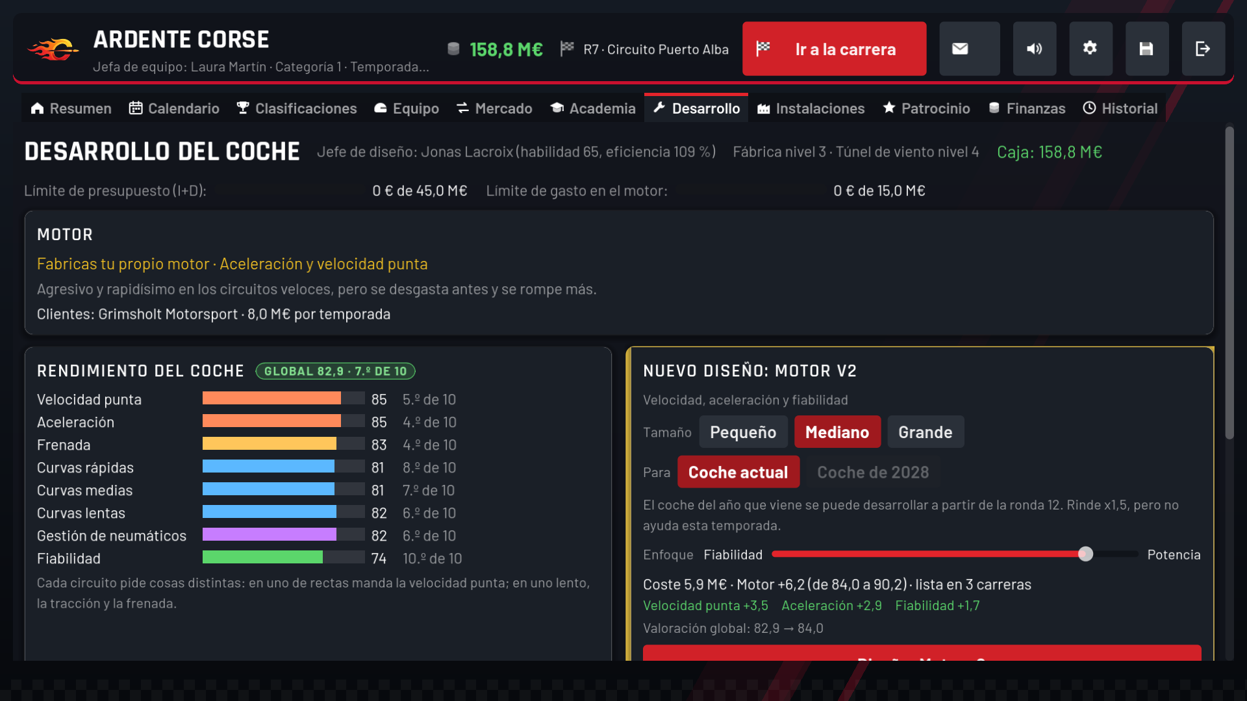This screenshot has height=701, width=1247.
Task: Click the Aceleración +2,9 value
Action: point(831,606)
